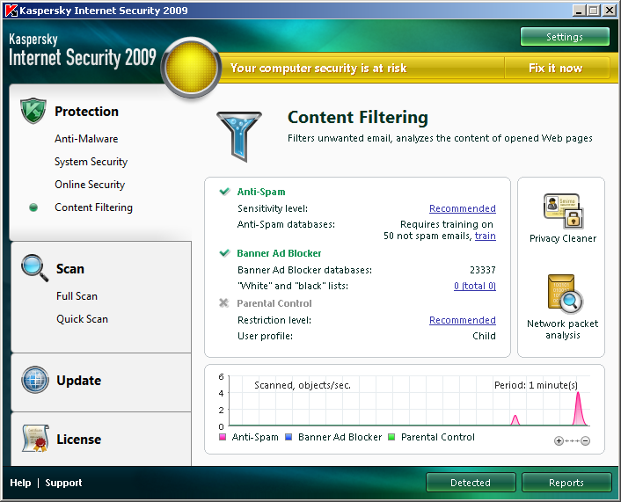Click the green Parental Control legend swatch
The height and width of the screenshot is (502, 621).
pos(391,437)
